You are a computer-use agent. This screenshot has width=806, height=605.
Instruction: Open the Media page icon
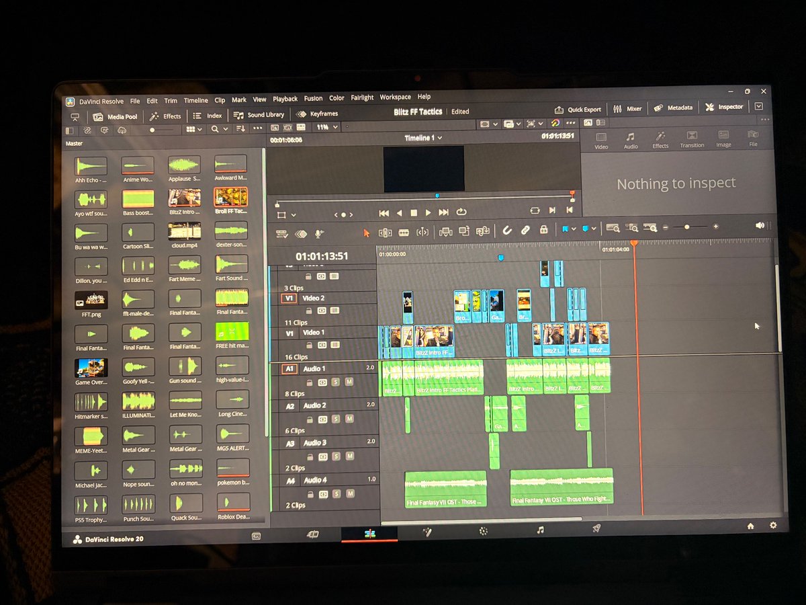tap(256, 536)
